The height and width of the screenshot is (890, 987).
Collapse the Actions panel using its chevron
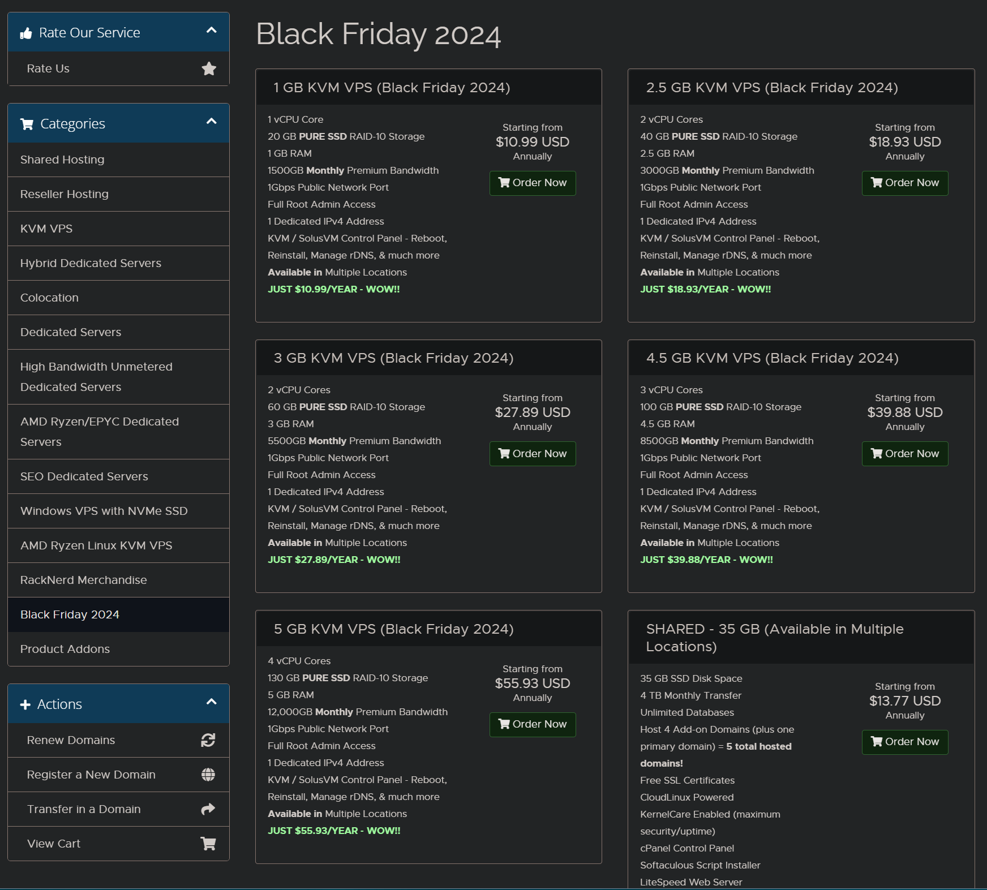(x=212, y=702)
